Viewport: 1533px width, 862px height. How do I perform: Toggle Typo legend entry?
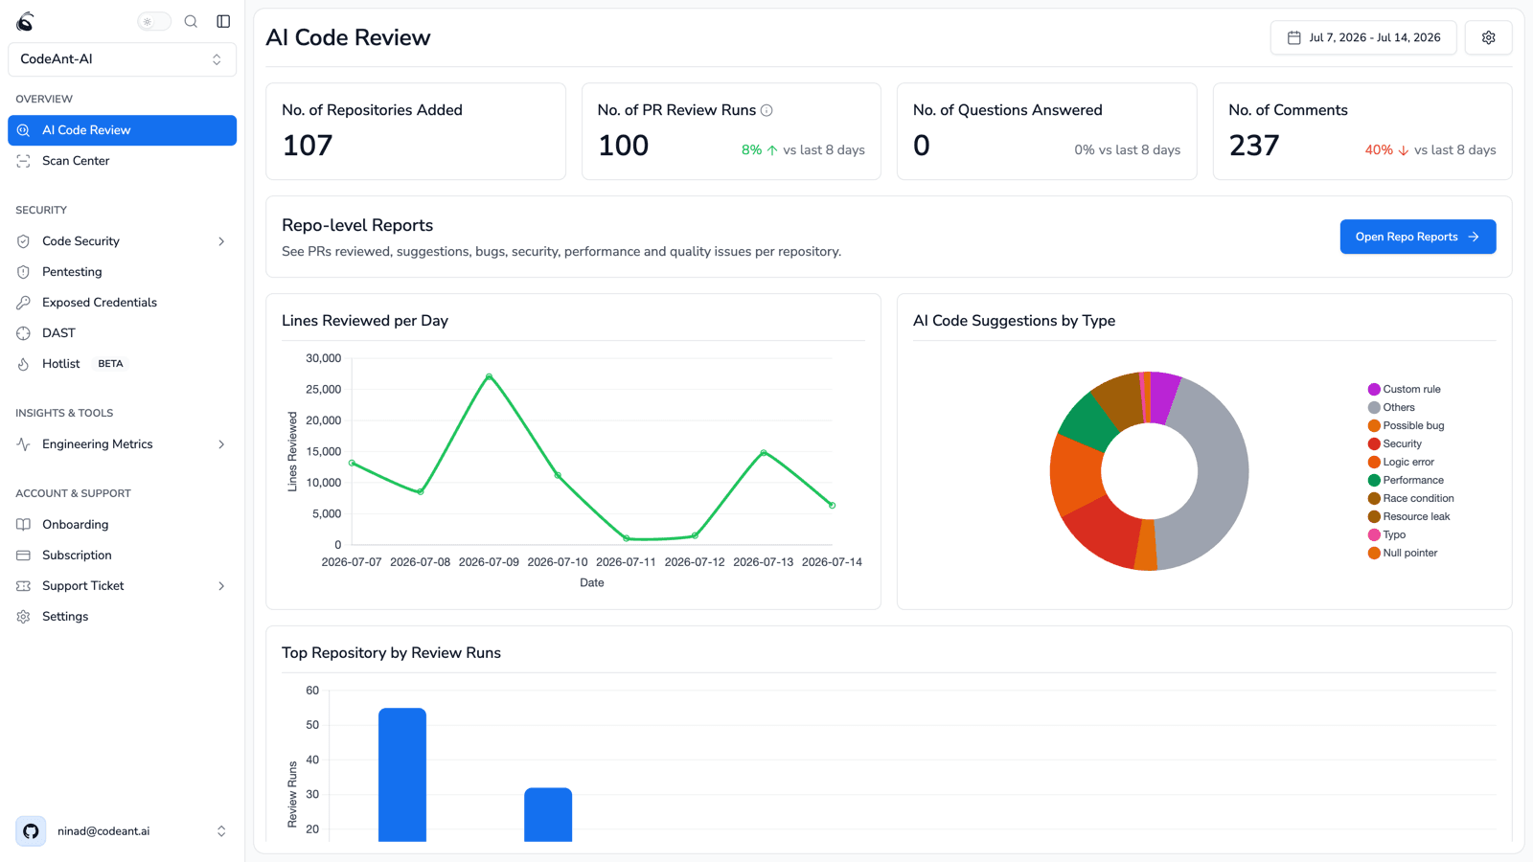pos(1386,534)
